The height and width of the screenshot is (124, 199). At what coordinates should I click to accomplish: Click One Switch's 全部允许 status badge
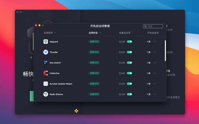coord(94,62)
